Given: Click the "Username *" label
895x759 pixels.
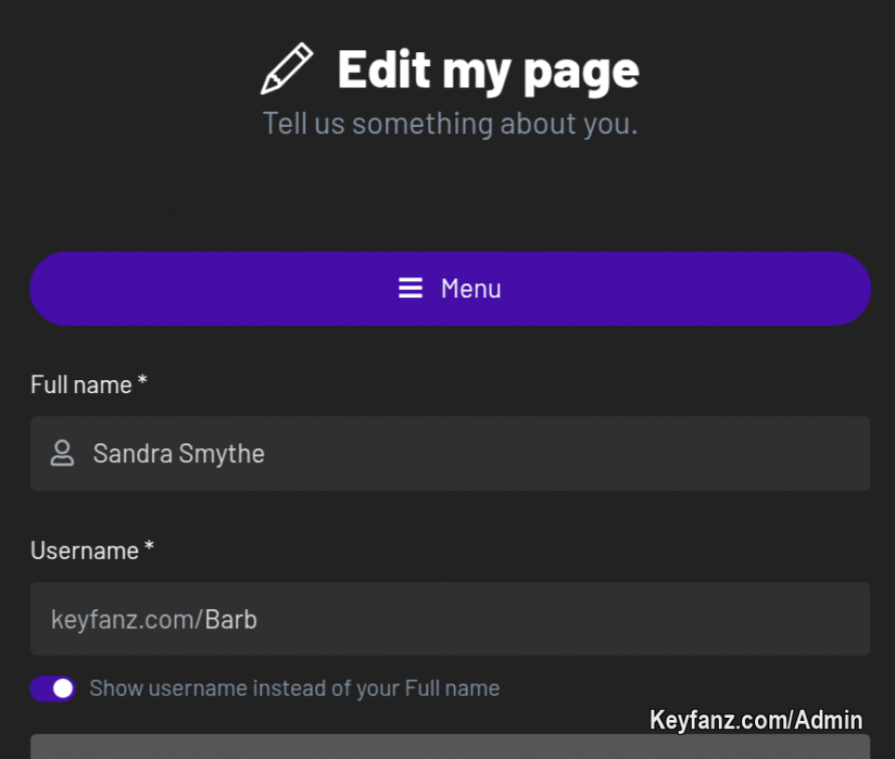Looking at the screenshot, I should (x=90, y=549).
